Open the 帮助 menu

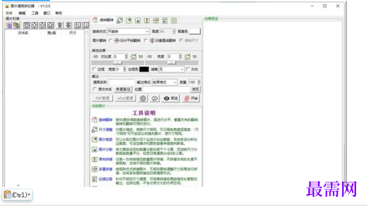[x=59, y=13]
